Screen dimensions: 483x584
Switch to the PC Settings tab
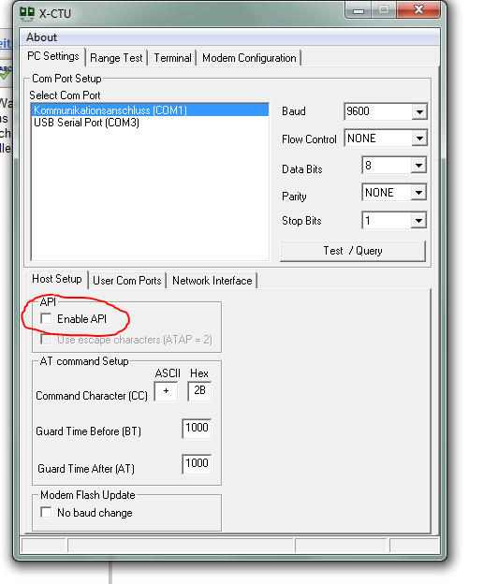coord(52,56)
